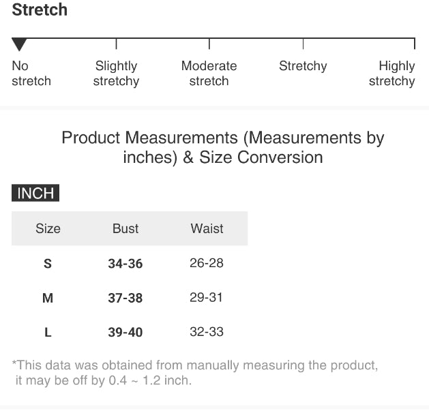The width and height of the screenshot is (429, 413).
Task: Click the Waist column header
Action: coord(207,229)
